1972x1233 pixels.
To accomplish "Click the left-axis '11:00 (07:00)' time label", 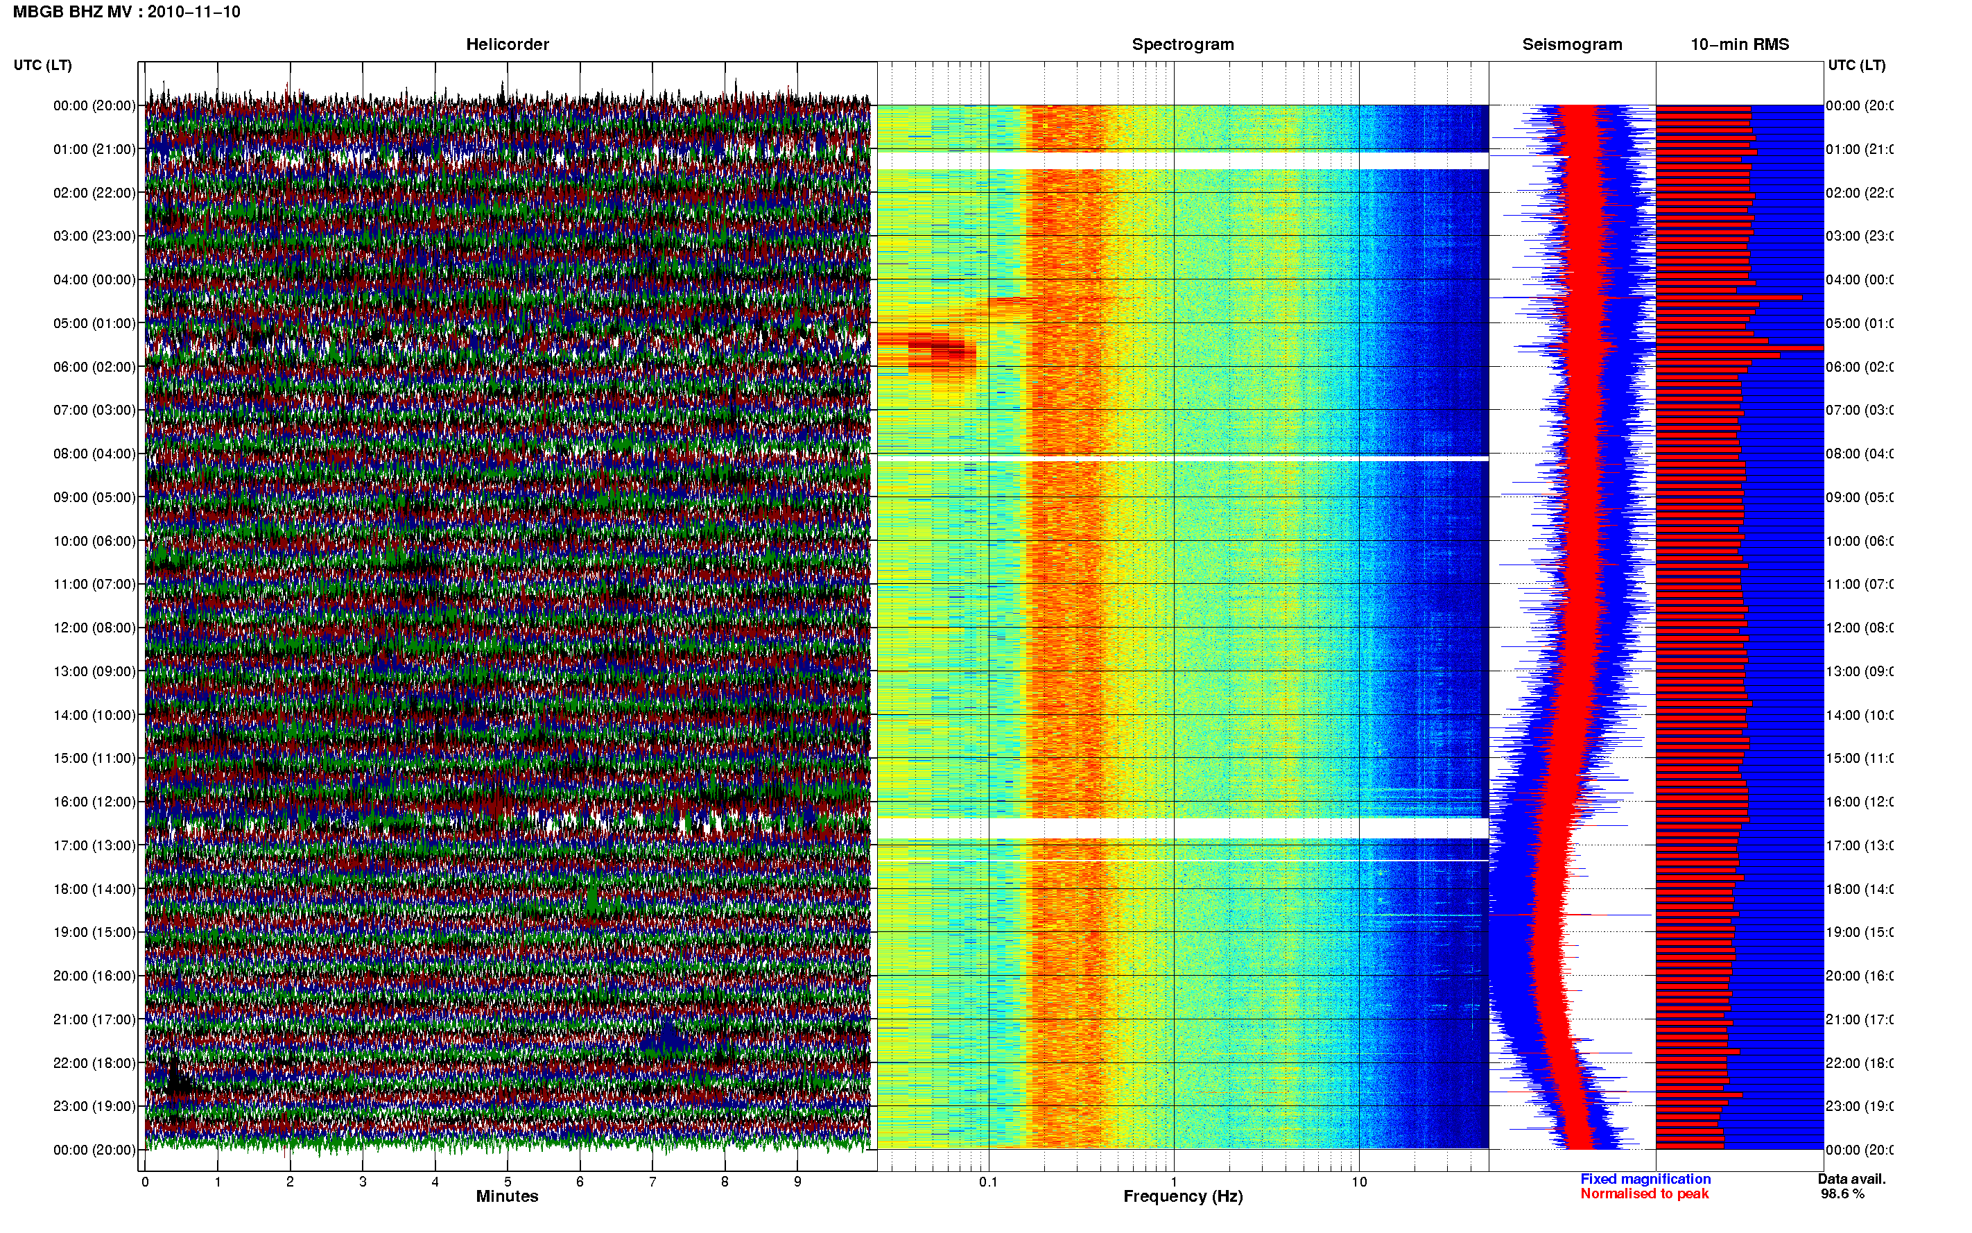I will 94,584.
